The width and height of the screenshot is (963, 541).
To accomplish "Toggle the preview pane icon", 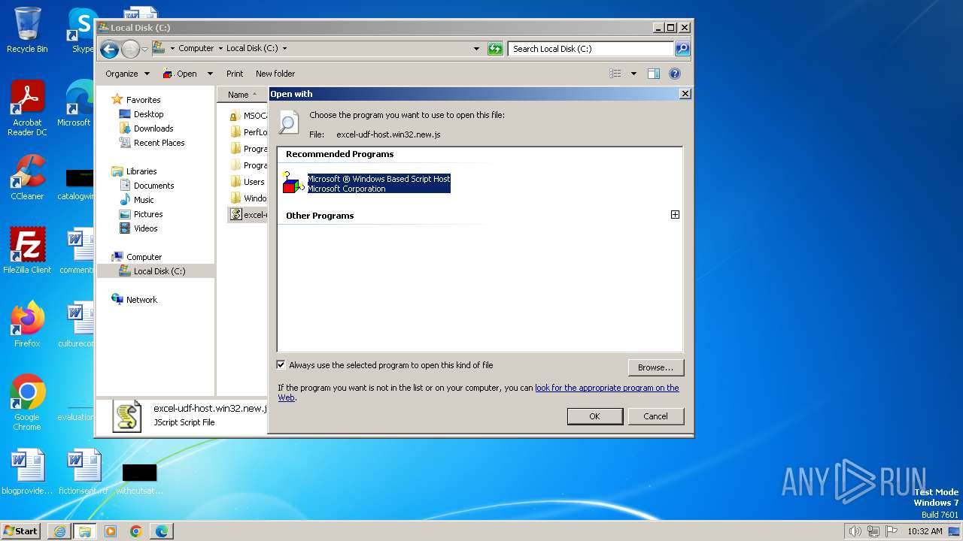I will pyautogui.click(x=654, y=74).
